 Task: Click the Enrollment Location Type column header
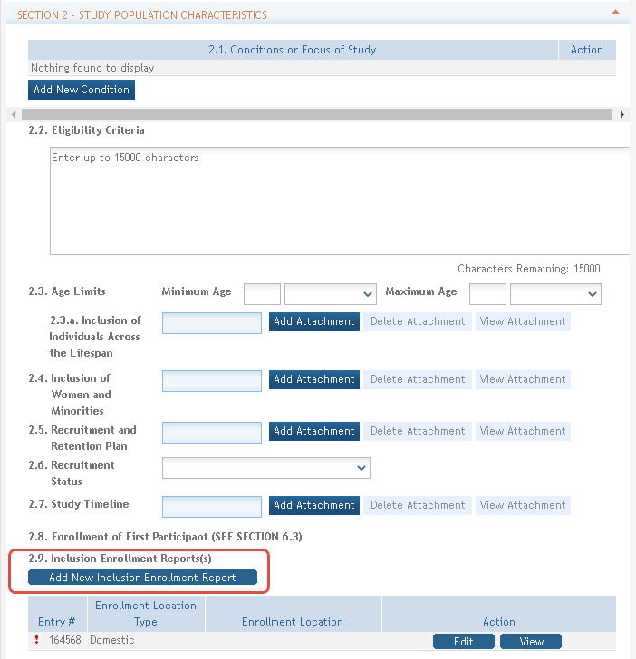tap(146, 614)
